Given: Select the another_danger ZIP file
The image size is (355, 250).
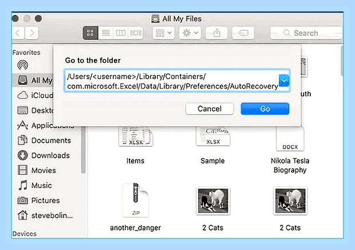Looking at the screenshot, I should click(135, 207).
